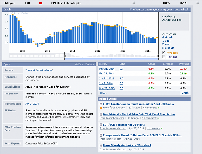Click the revision arrow beside 0.8% previous

click(x=187, y=73)
